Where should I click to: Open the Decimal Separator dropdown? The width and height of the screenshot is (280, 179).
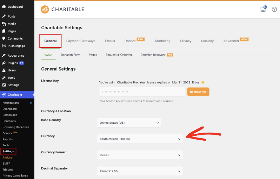[x=140, y=171]
